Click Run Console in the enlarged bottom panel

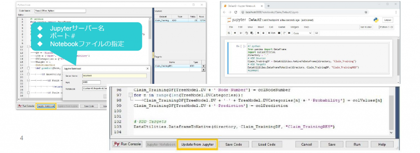[127, 144]
